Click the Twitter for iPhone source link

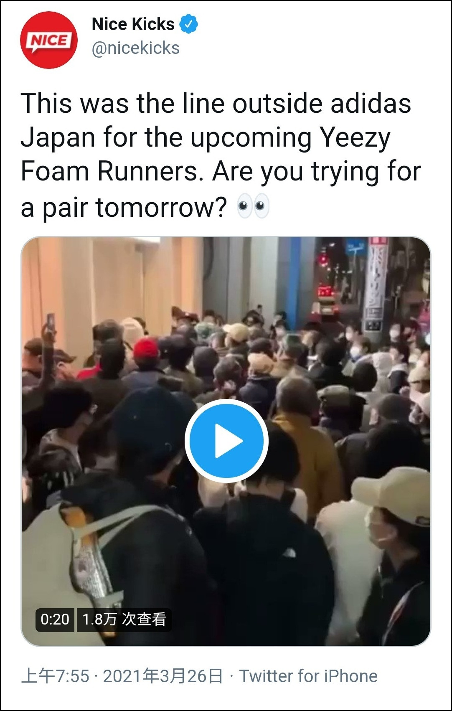308,676
